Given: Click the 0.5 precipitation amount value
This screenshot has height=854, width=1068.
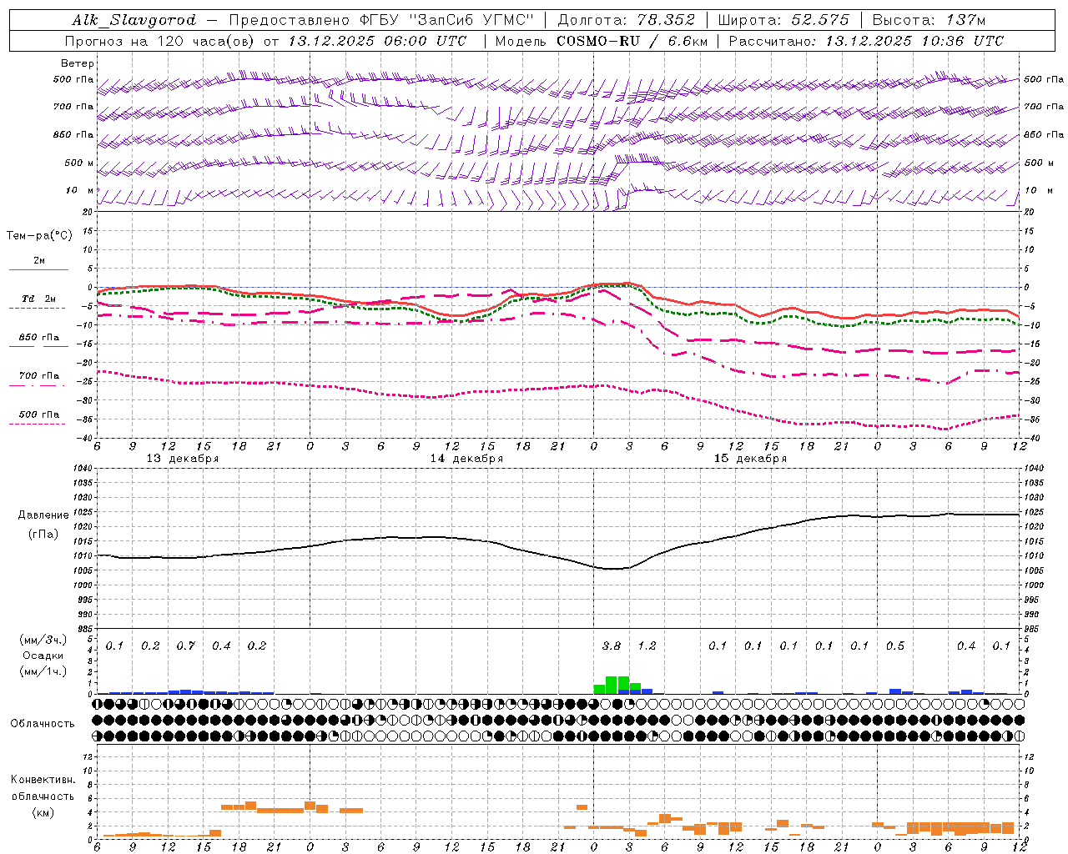Looking at the screenshot, I should coord(894,646).
